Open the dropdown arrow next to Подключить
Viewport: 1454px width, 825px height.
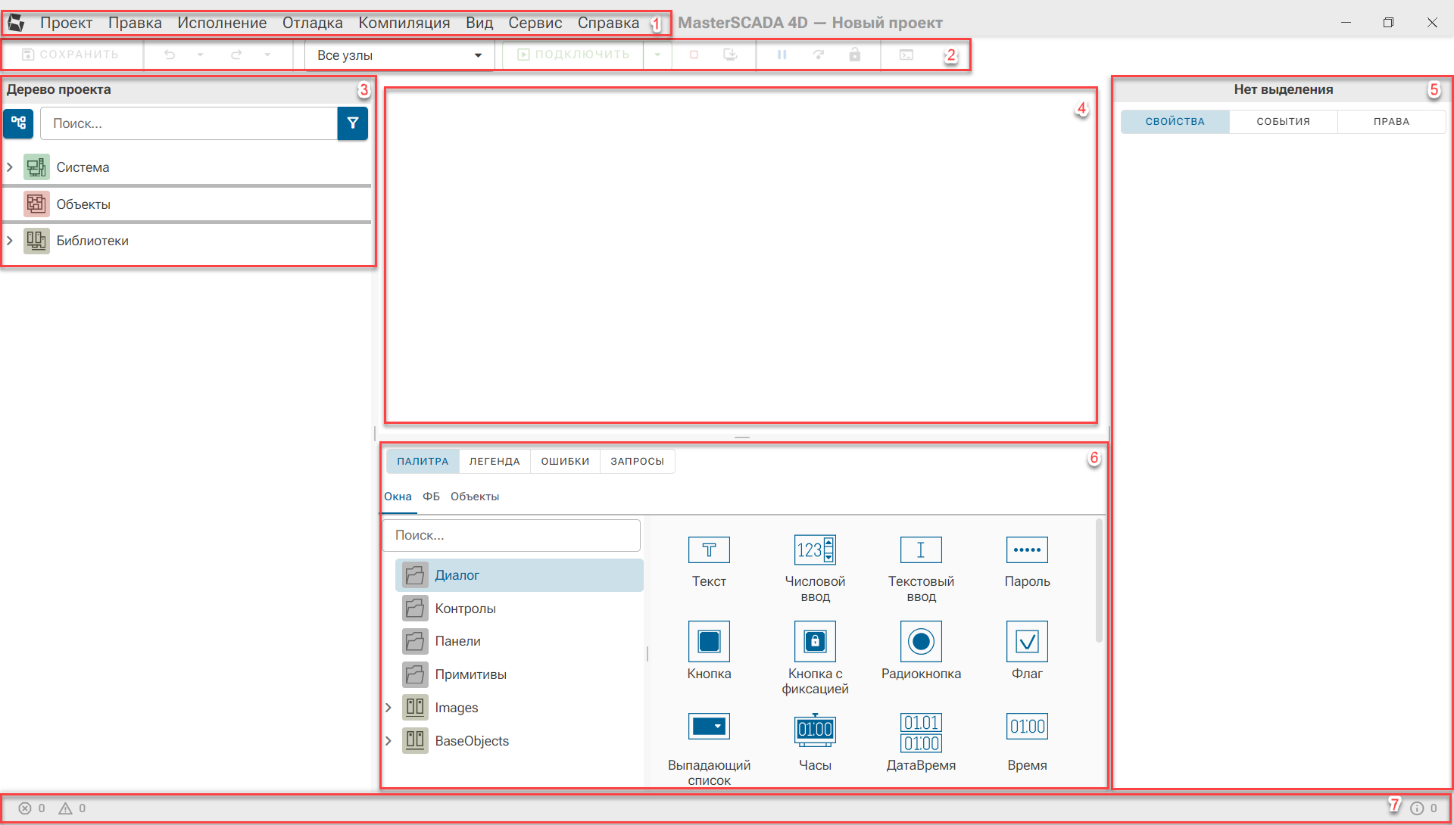click(x=657, y=54)
